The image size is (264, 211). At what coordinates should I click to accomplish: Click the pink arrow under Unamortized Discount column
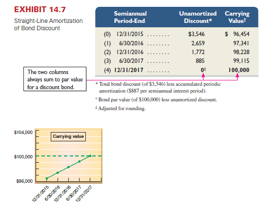click(x=203, y=77)
